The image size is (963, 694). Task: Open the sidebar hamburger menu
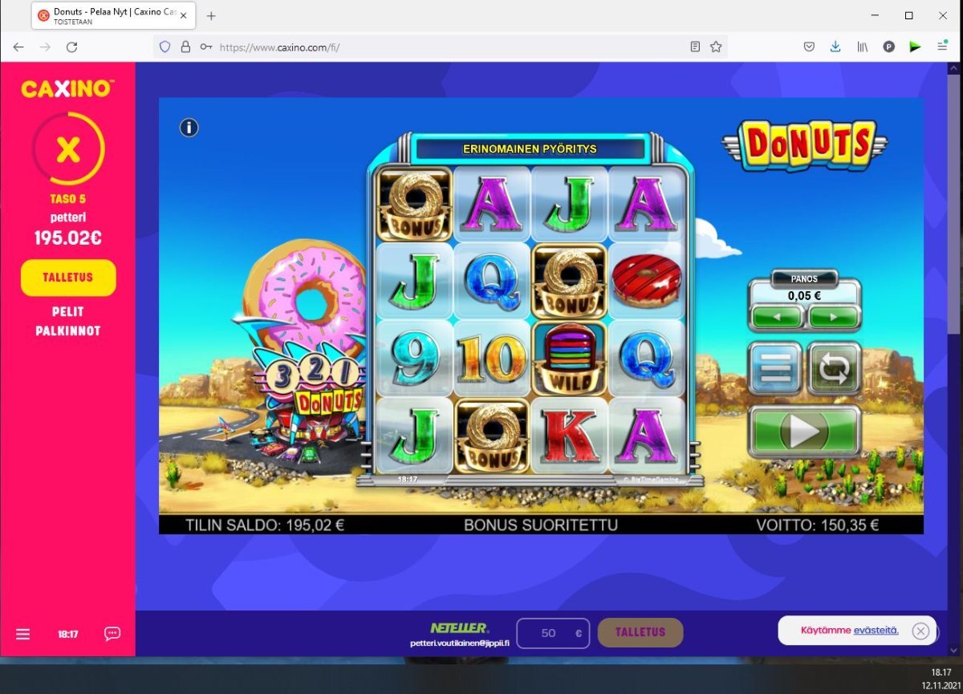[x=22, y=634]
